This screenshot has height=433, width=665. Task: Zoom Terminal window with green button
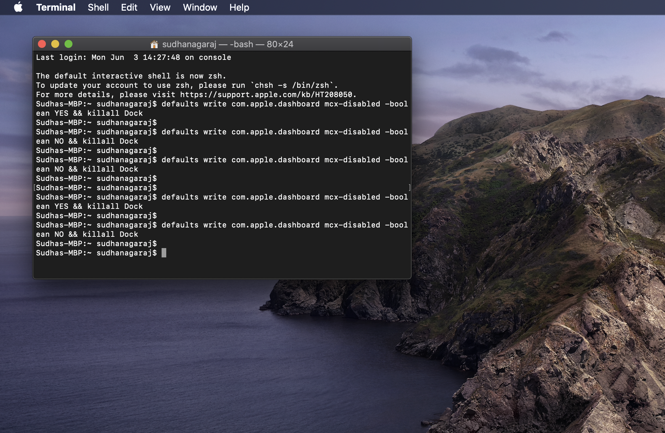[x=68, y=44]
